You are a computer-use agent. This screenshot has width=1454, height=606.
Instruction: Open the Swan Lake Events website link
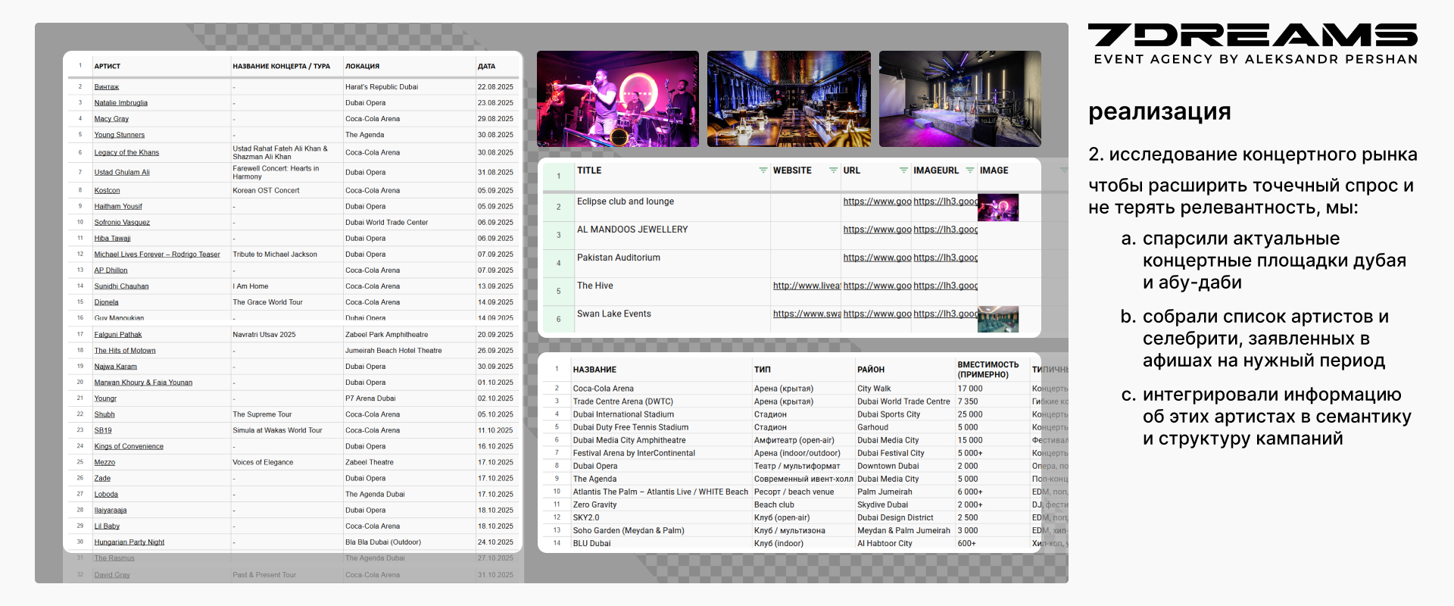click(x=807, y=314)
